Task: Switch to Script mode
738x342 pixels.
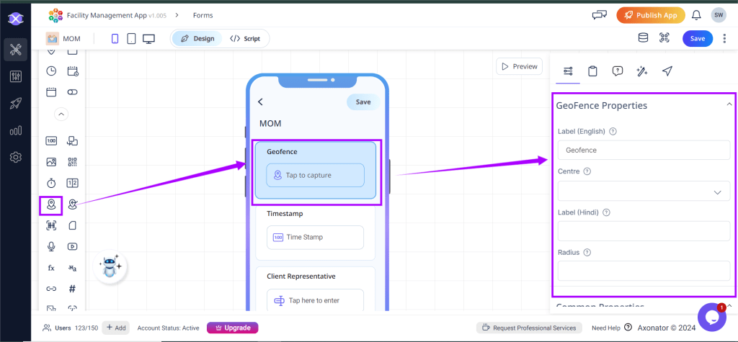Action: [x=245, y=39]
